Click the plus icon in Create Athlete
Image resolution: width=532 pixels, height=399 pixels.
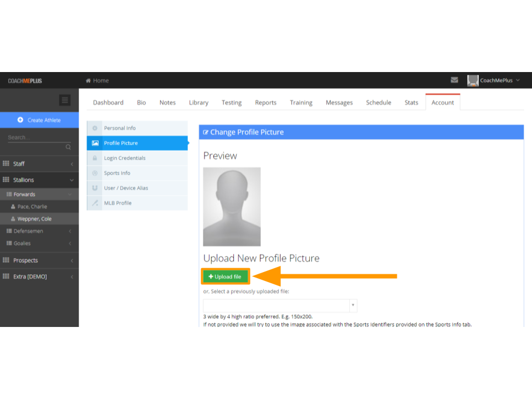click(x=21, y=120)
